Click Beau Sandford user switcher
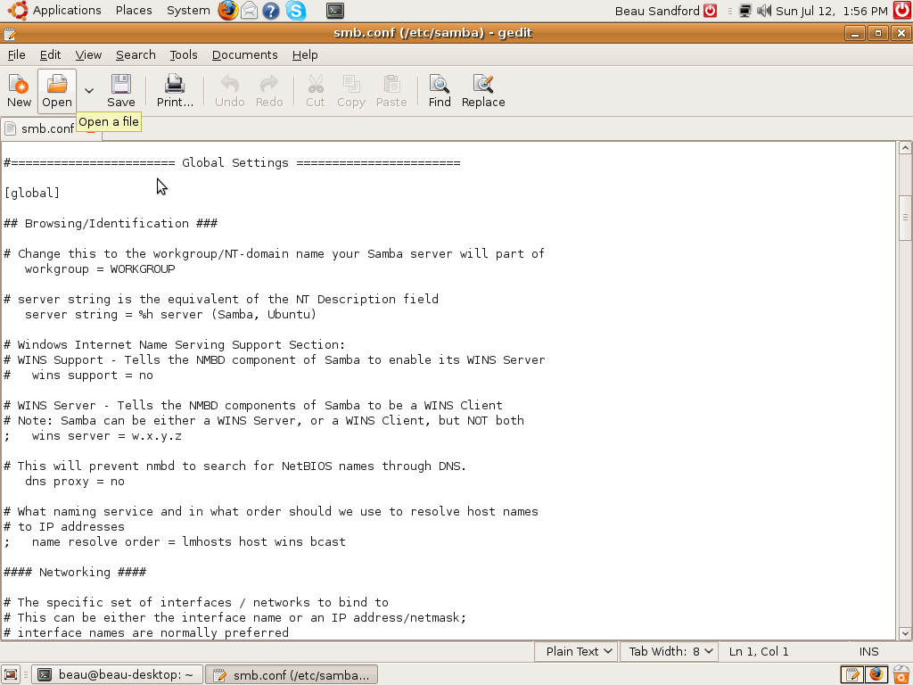The height and width of the screenshot is (685, 913). [665, 11]
